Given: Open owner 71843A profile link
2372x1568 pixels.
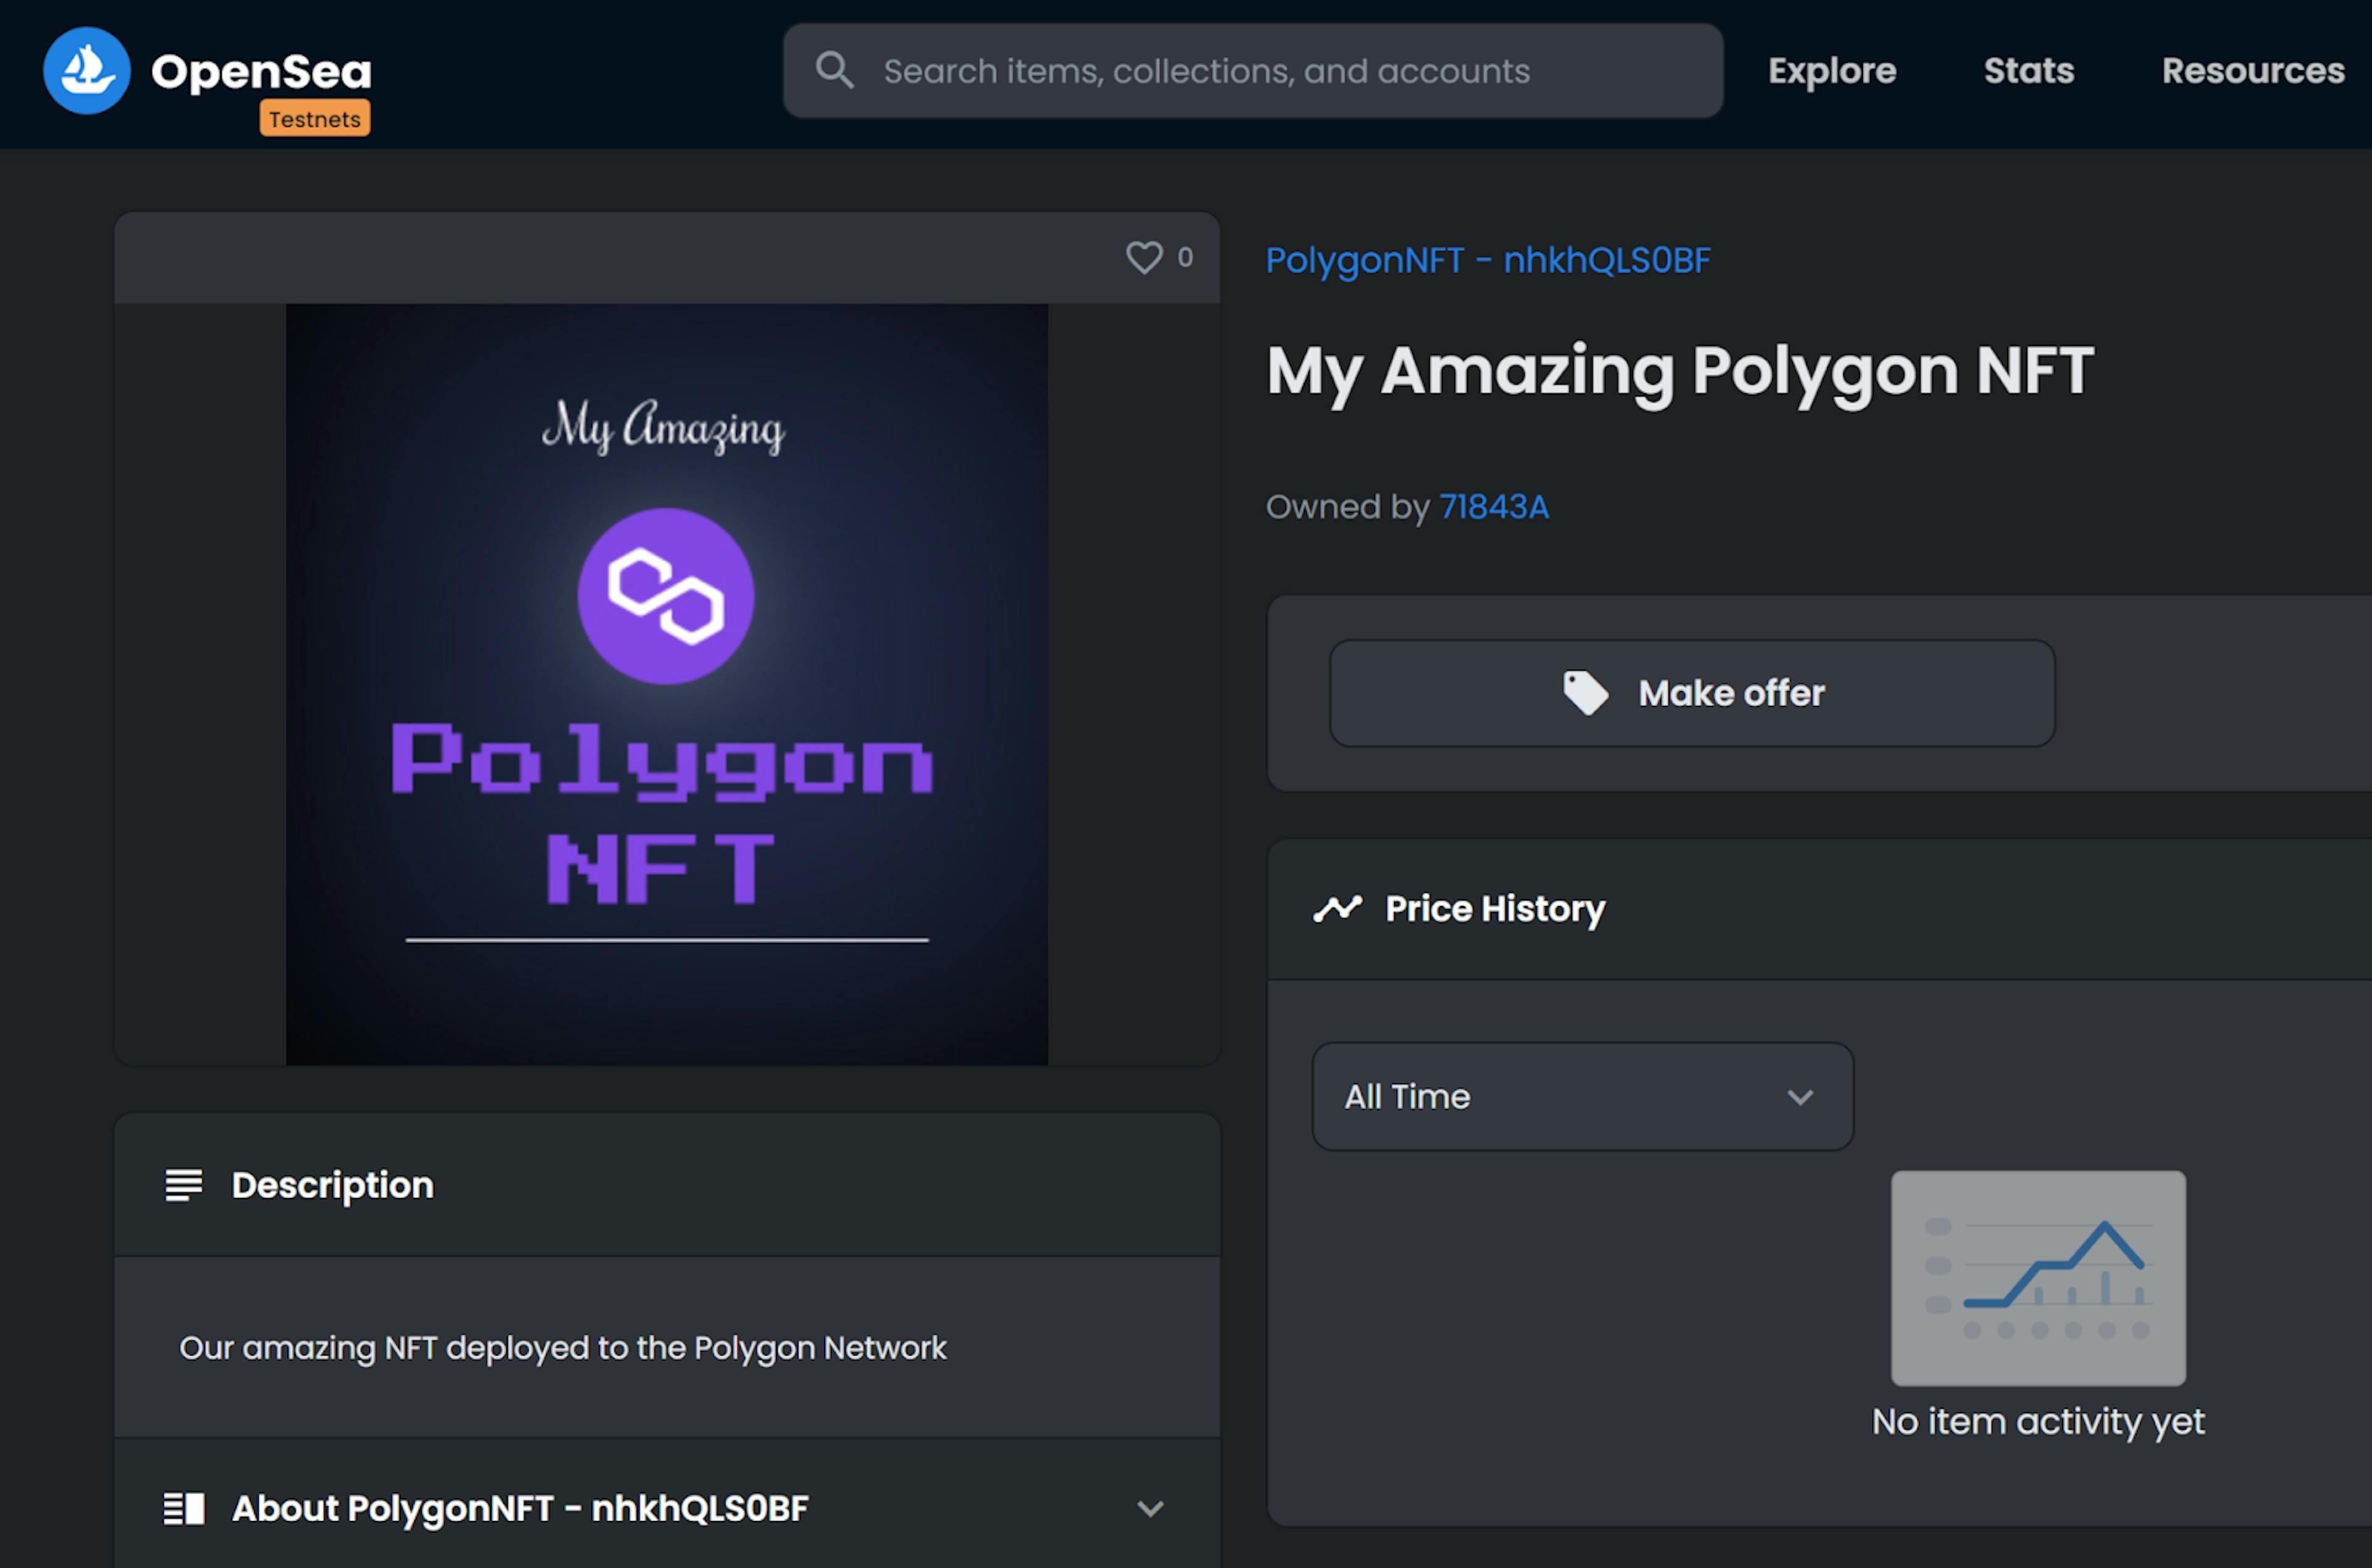Looking at the screenshot, I should (1494, 507).
